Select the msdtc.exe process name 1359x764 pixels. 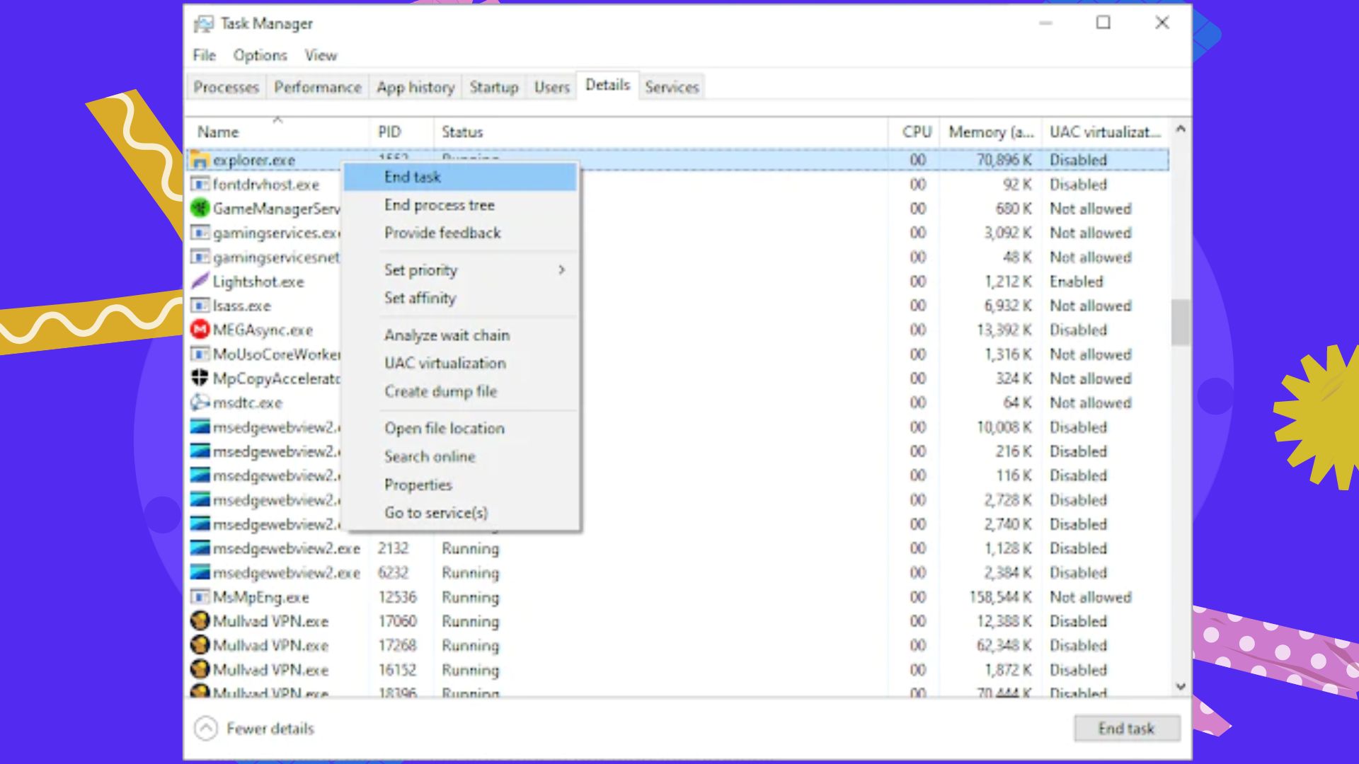[x=247, y=403]
